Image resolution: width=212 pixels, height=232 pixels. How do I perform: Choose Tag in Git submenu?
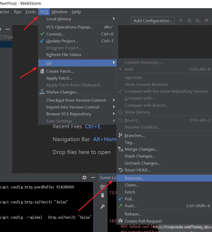coord(164,142)
